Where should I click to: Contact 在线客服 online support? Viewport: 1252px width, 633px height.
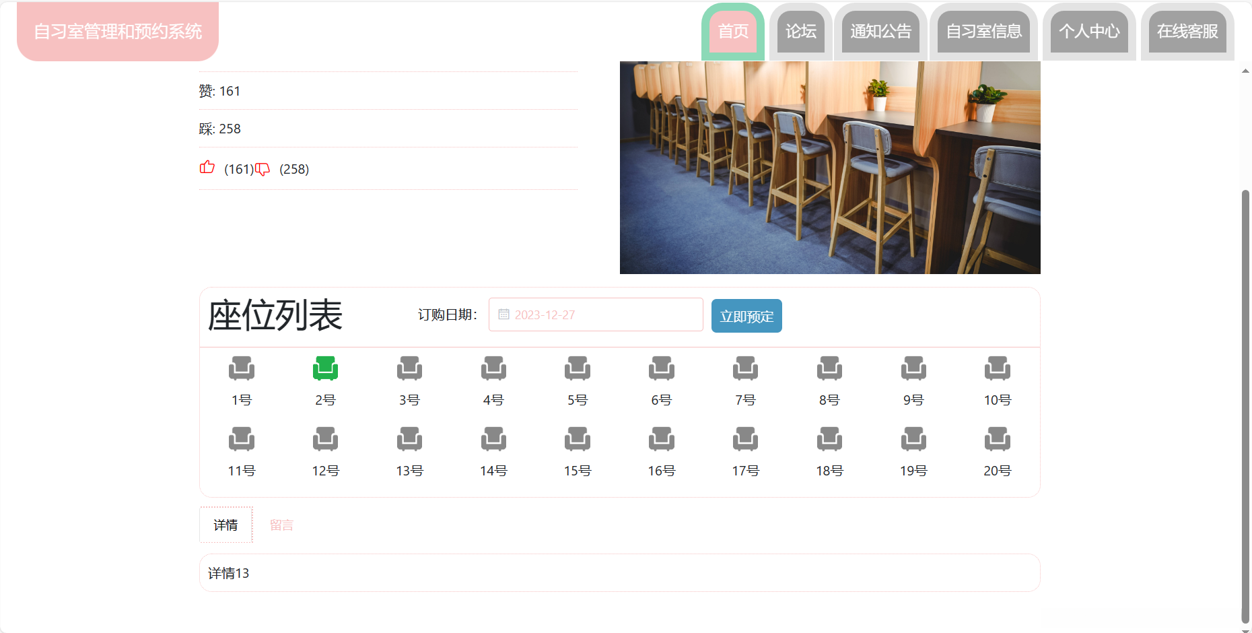point(1187,31)
